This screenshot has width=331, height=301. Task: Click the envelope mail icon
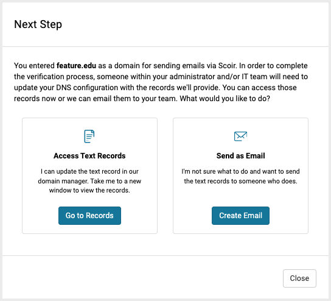pos(240,136)
